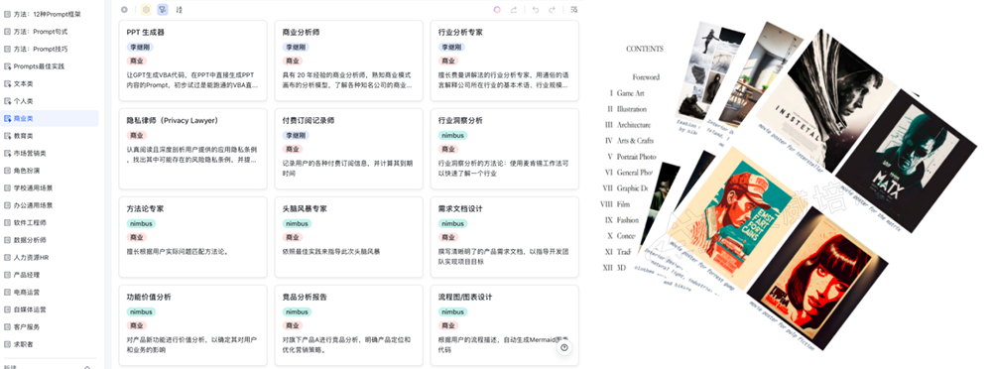This screenshot has width=992, height=369.
Task: Click the nimbus tag on 竞品分析报告 card
Action: point(297,312)
